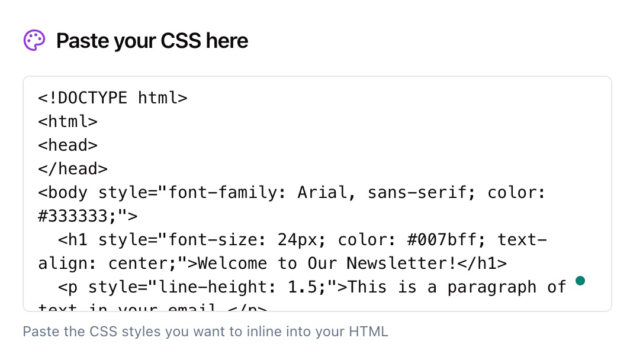Click the opening html tag
This screenshot has height=351, width=630.
click(67, 121)
